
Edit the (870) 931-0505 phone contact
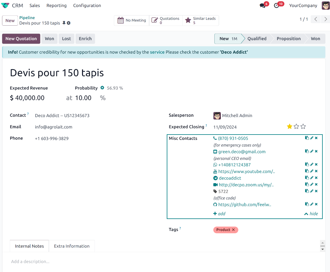pos(312,138)
